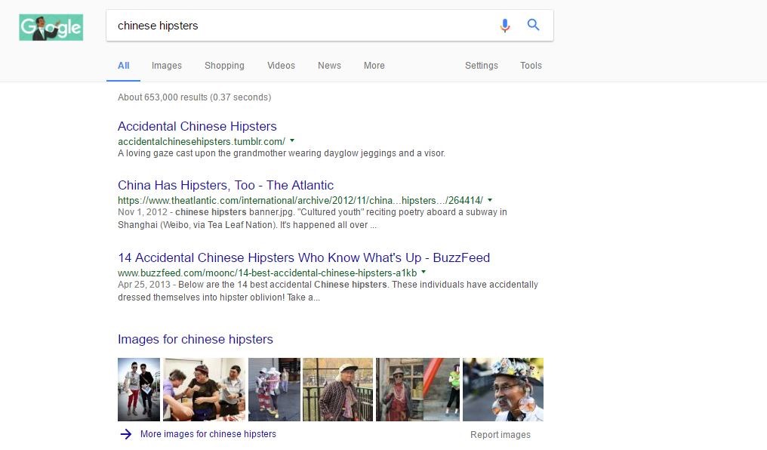Image resolution: width=767 pixels, height=450 pixels.
Task: Open Accidental Chinese Hipsters result
Action: (197, 126)
